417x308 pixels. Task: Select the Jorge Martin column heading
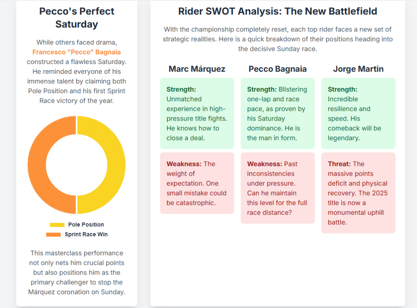click(x=358, y=69)
